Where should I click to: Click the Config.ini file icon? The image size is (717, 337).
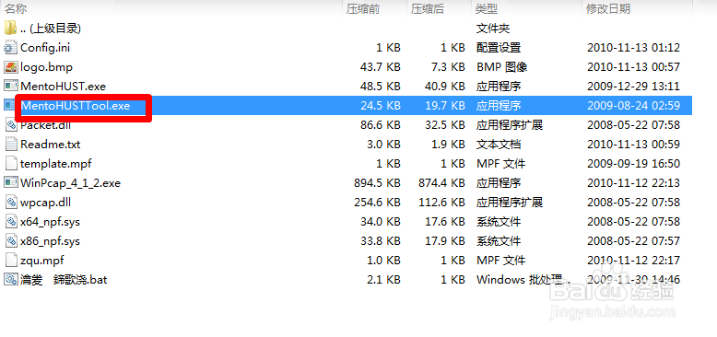pos(10,48)
